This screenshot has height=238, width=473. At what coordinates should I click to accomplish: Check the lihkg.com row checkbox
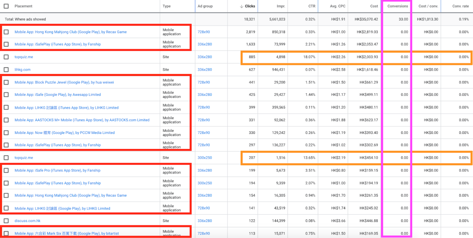(x=6, y=70)
